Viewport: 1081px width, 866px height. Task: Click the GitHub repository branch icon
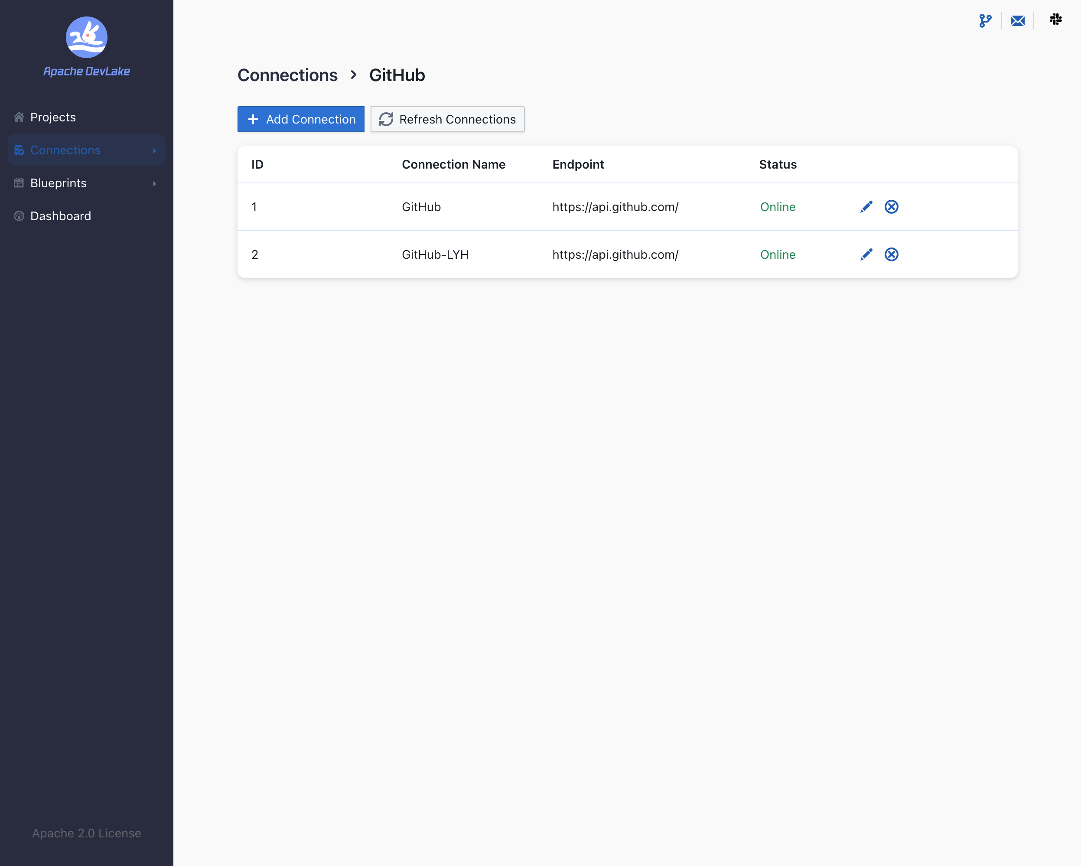[985, 20]
